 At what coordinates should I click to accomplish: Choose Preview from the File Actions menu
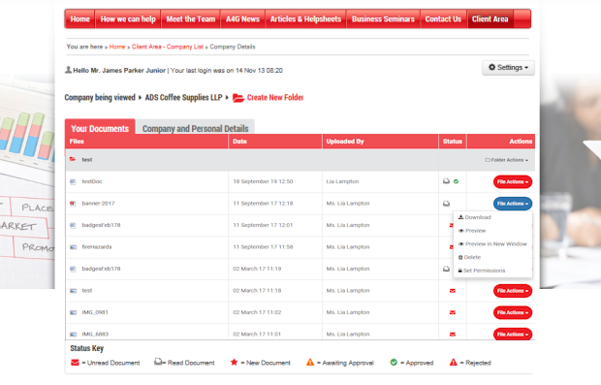point(472,231)
